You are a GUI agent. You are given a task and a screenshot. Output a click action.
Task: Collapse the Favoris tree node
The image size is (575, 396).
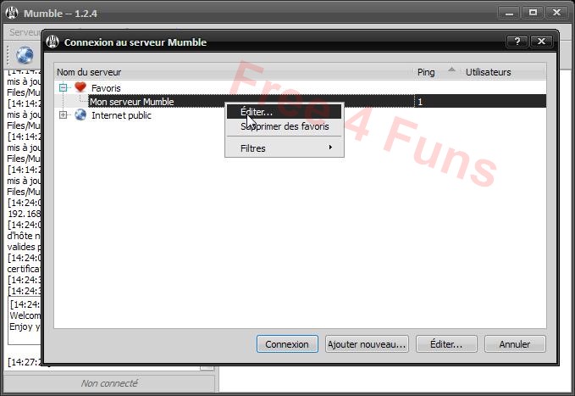pyautogui.click(x=63, y=87)
